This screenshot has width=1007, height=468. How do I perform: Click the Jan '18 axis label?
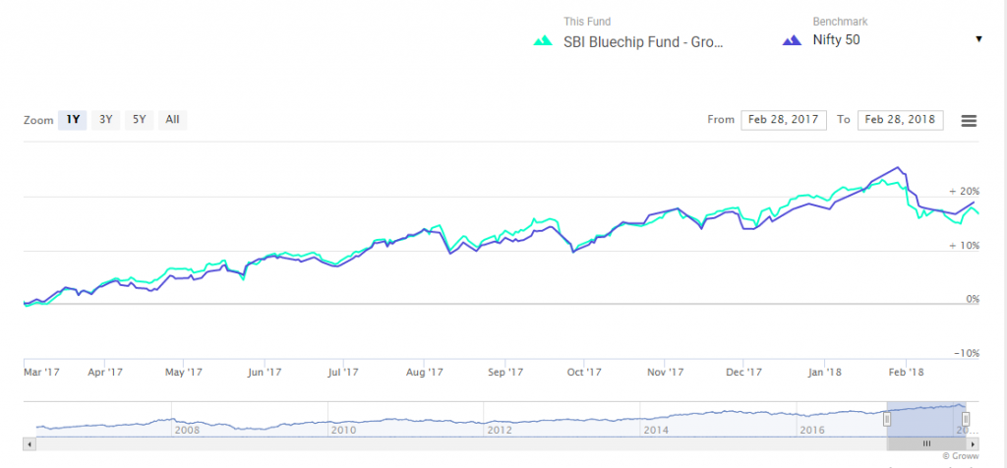point(825,372)
